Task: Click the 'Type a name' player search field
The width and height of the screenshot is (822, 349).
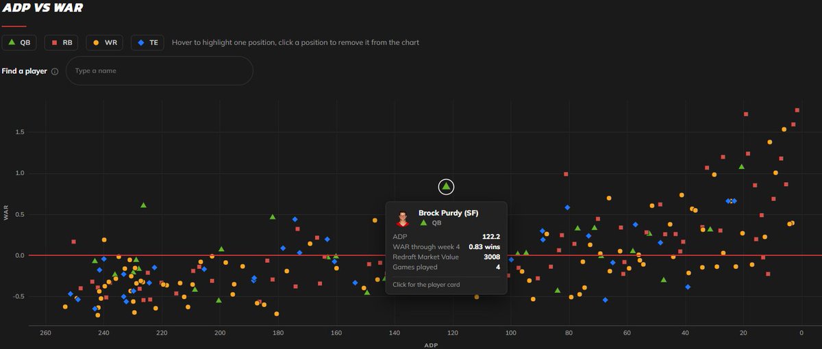Action: [160, 70]
